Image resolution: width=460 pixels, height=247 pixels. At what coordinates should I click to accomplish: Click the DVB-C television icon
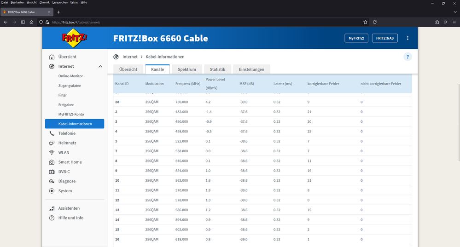(x=52, y=172)
